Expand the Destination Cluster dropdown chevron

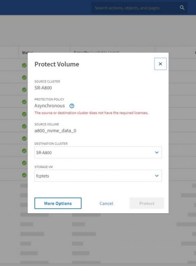coord(157,152)
